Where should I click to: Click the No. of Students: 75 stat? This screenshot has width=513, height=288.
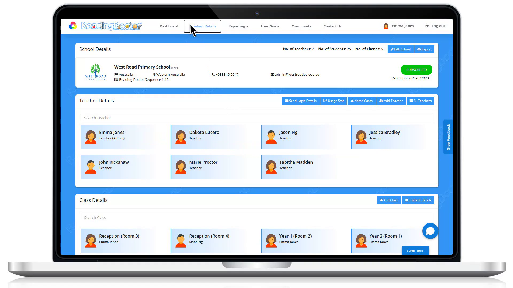335,49
